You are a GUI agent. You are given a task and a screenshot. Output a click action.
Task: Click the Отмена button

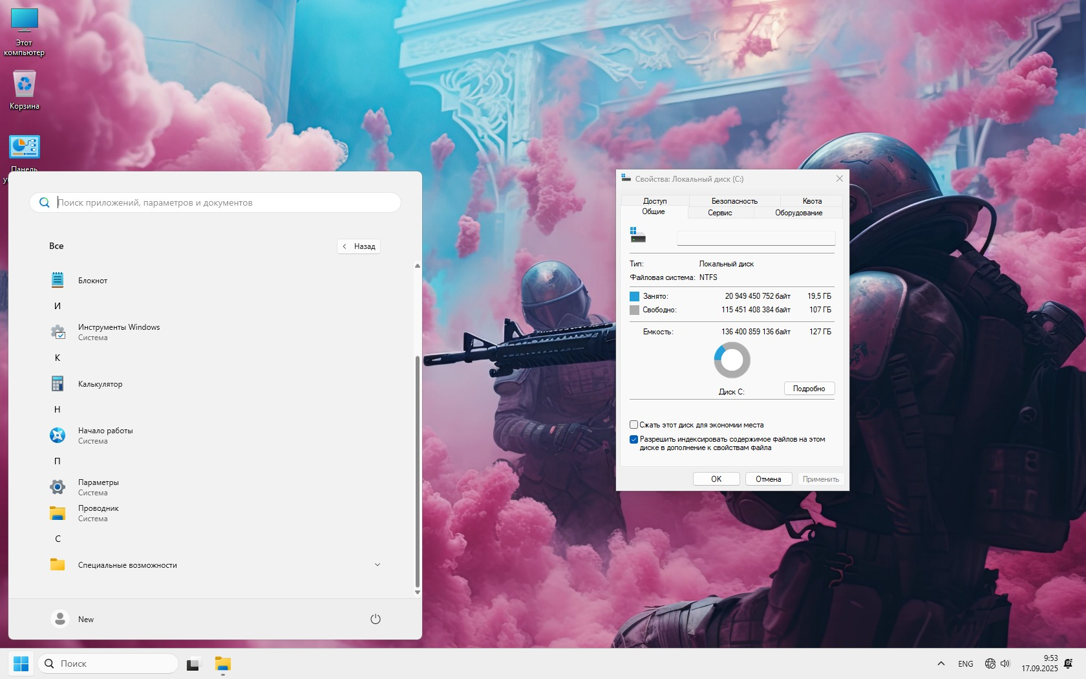pos(769,479)
